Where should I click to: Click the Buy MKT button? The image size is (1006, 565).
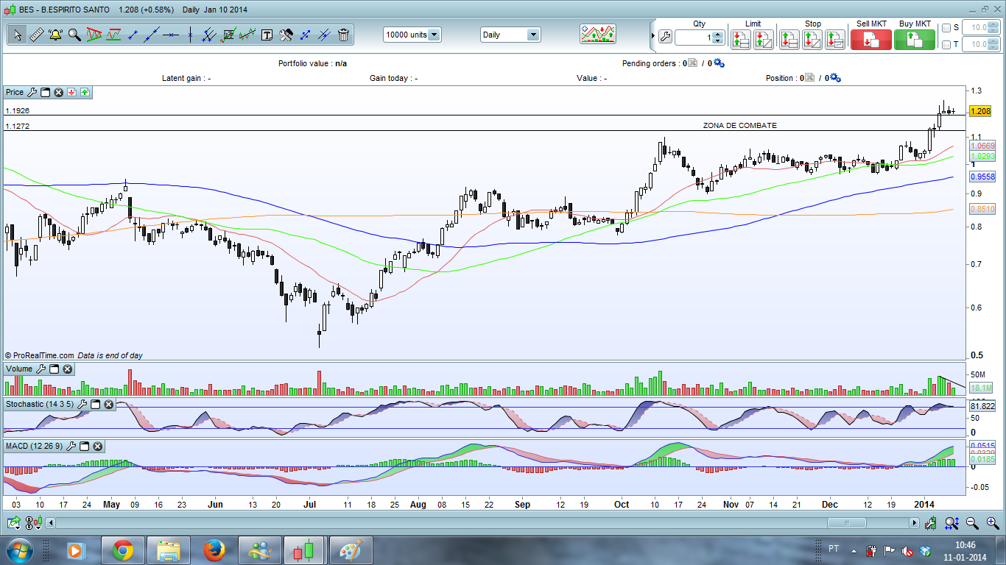click(915, 40)
